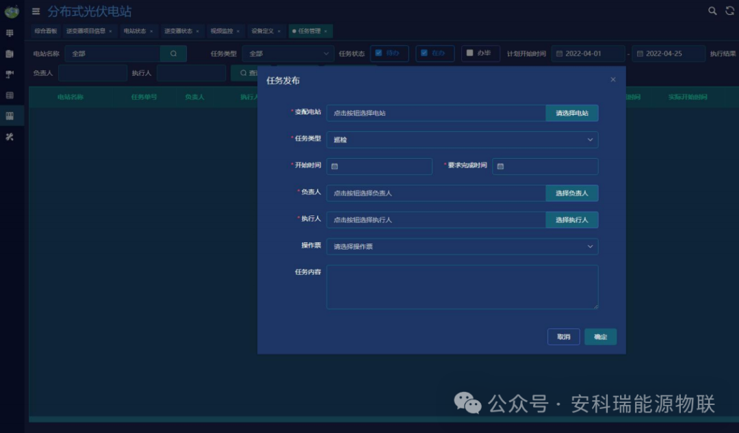
Task: Enable the 办毕 task status checkbox
Action: [x=469, y=53]
